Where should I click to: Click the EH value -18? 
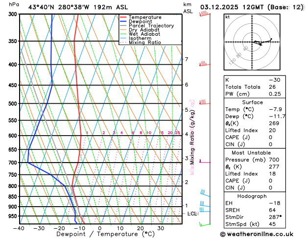point(275,203)
